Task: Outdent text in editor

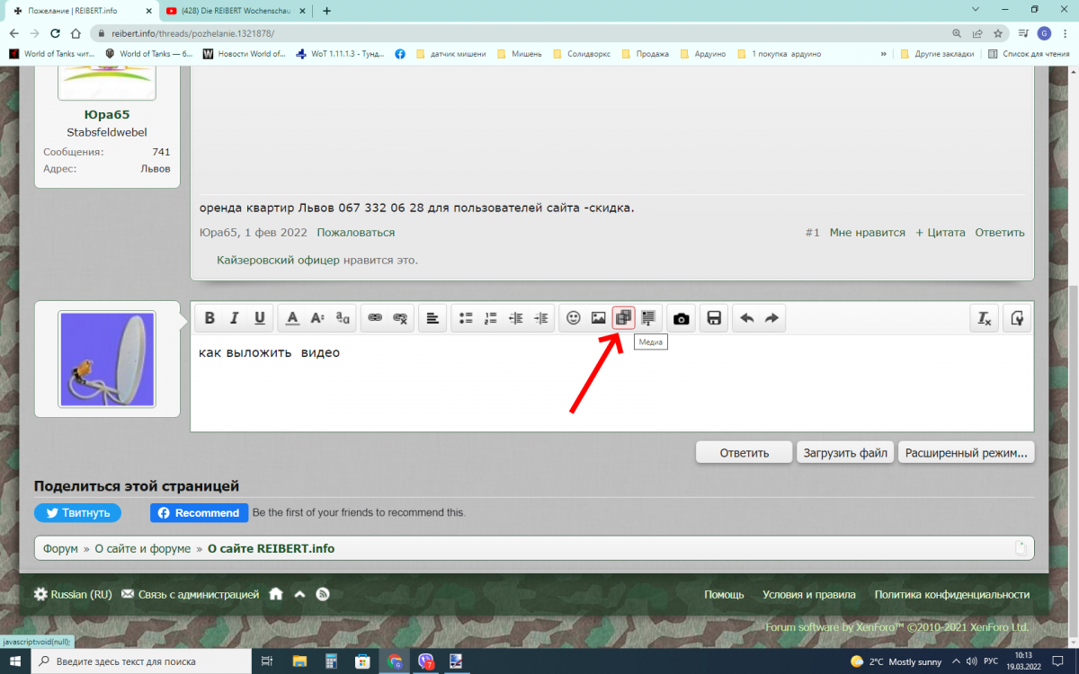Action: [515, 318]
